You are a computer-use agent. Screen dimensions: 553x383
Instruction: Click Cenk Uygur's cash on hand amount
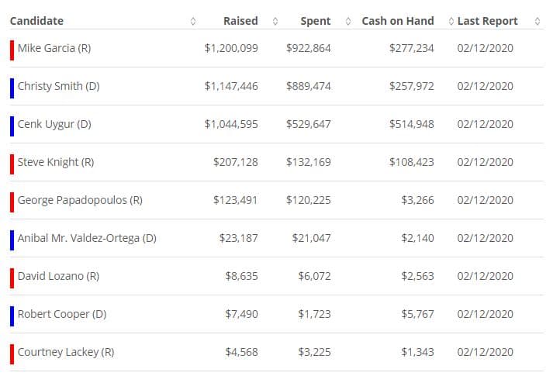(412, 124)
